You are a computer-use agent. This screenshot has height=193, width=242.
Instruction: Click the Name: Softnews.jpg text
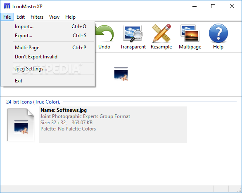click(x=64, y=110)
